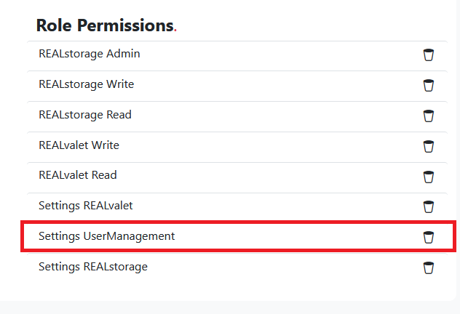This screenshot has width=460, height=314.
Task: Delete the REALvalet Write permission
Action: click(x=428, y=146)
